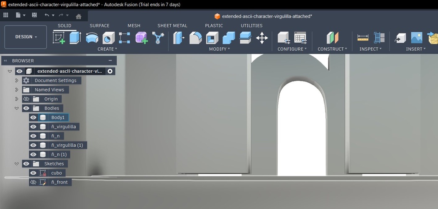Select the Press Pull tool

tap(179, 38)
